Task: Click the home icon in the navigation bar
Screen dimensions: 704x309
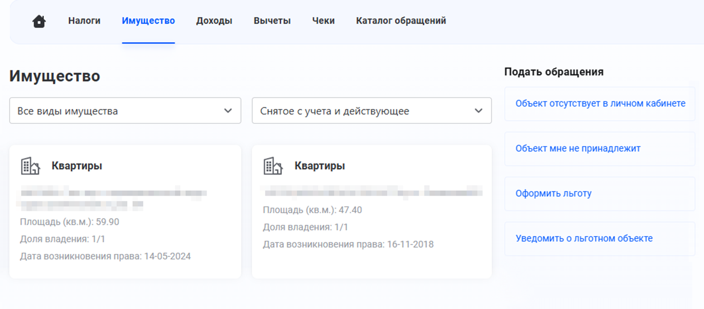Action: [39, 20]
